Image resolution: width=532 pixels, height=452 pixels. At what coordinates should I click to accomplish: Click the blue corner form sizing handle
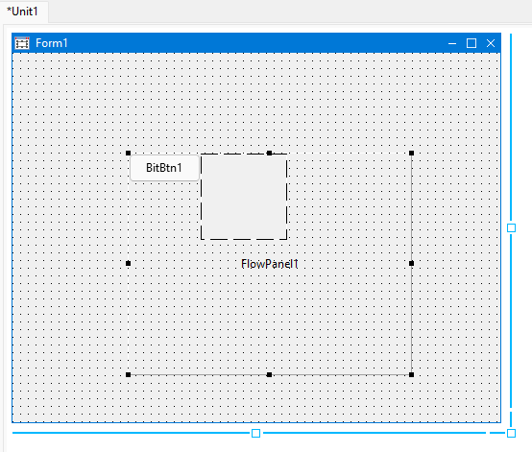tap(511, 433)
